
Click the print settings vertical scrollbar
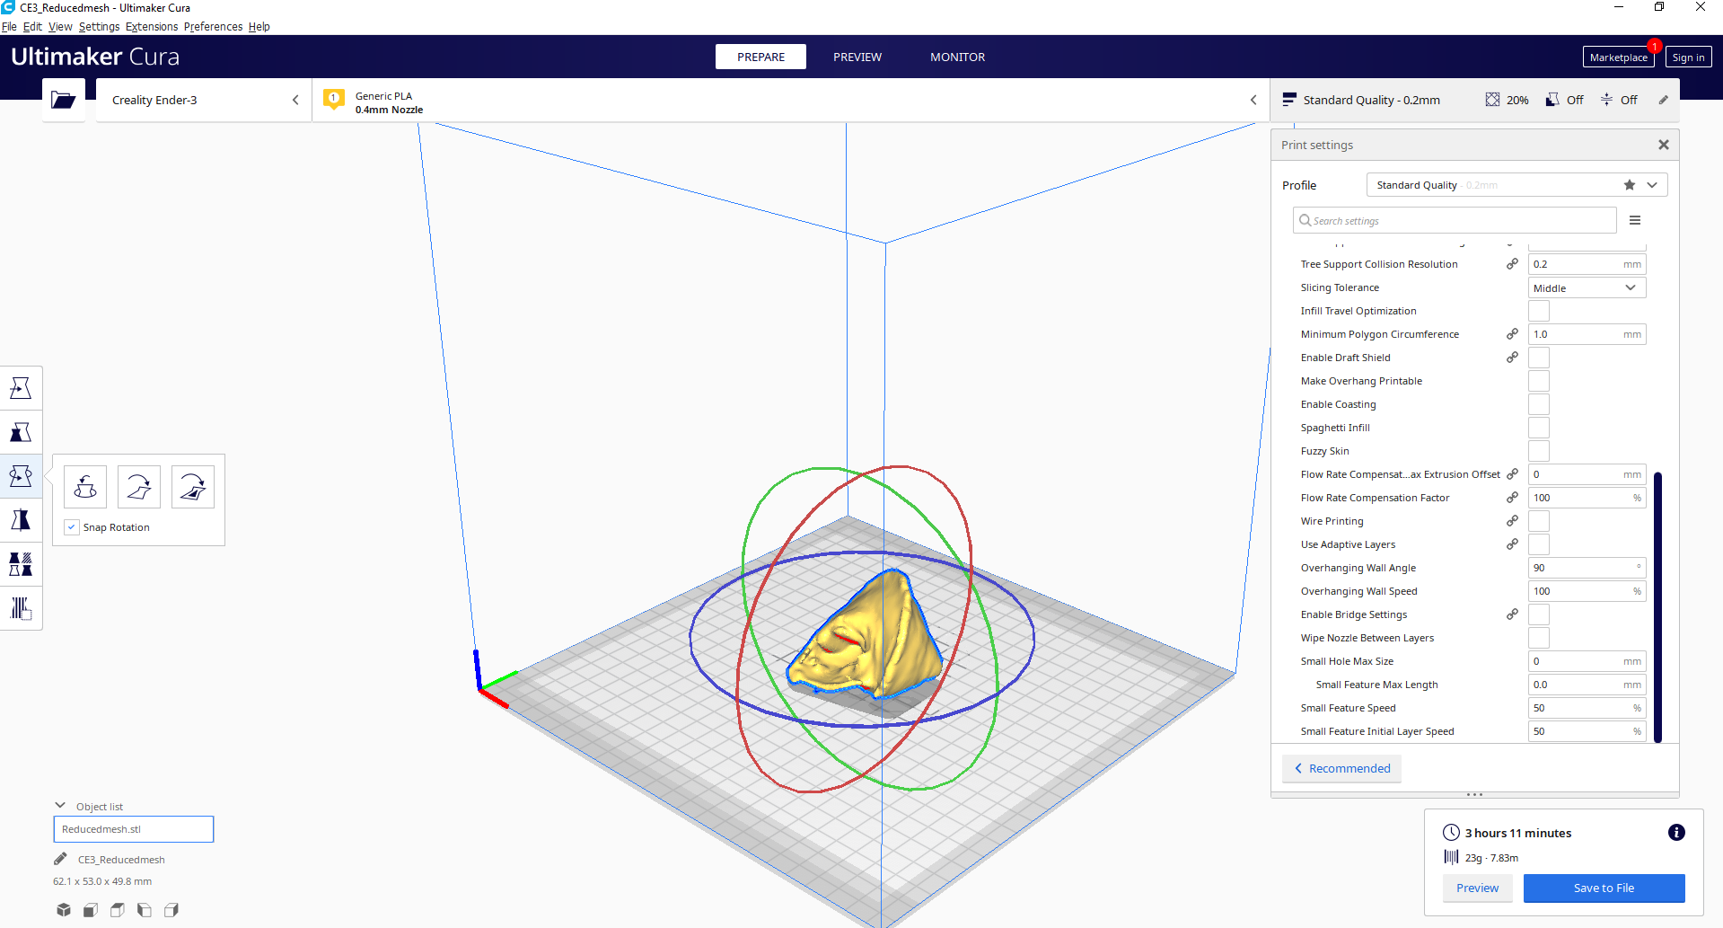[1657, 606]
